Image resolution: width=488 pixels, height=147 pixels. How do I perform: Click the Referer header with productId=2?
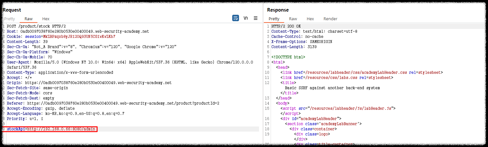click(x=113, y=103)
